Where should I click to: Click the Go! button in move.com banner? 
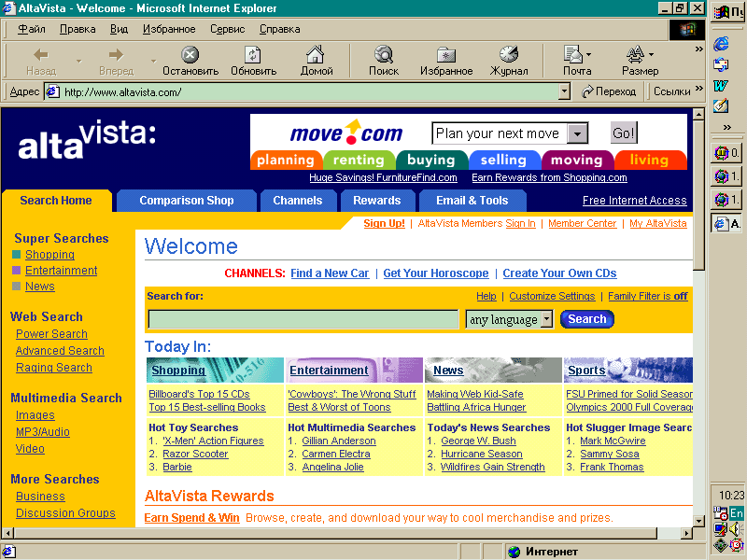click(624, 133)
